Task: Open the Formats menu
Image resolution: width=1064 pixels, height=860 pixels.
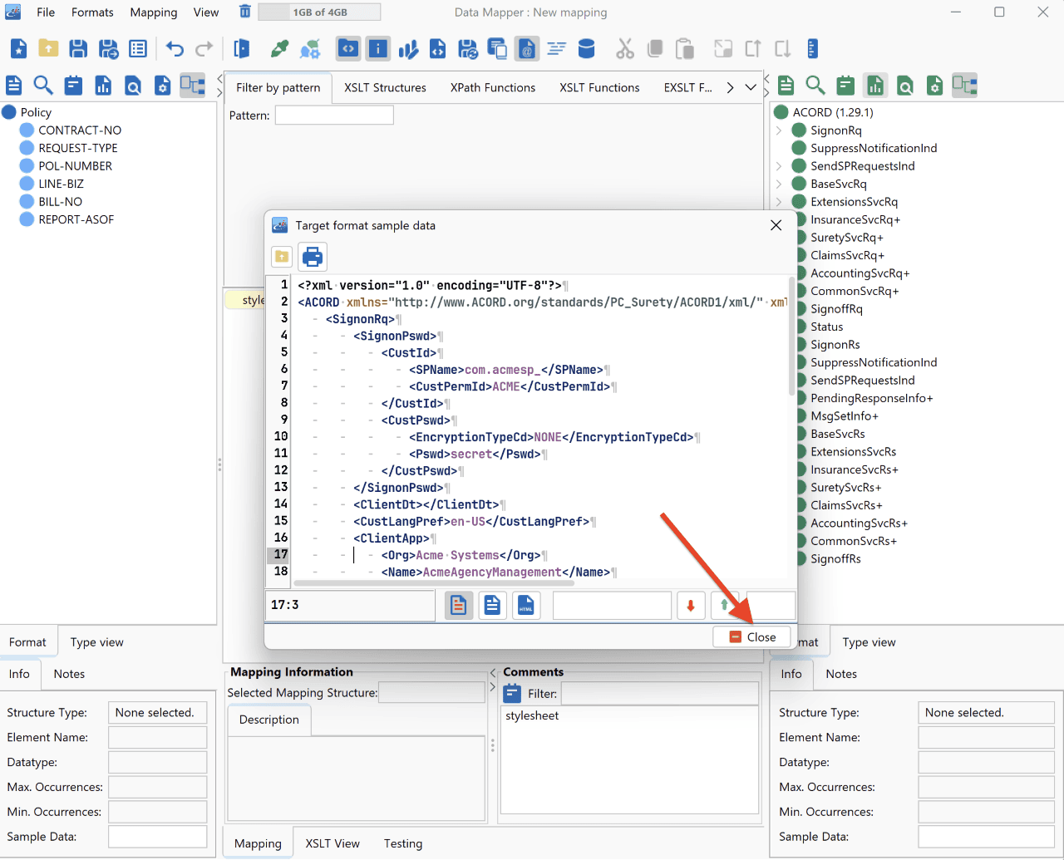Action: coord(92,12)
